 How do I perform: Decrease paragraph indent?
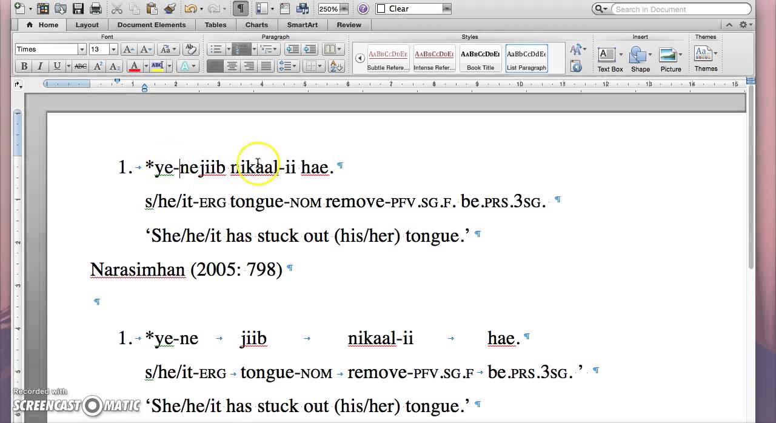pyautogui.click(x=292, y=49)
